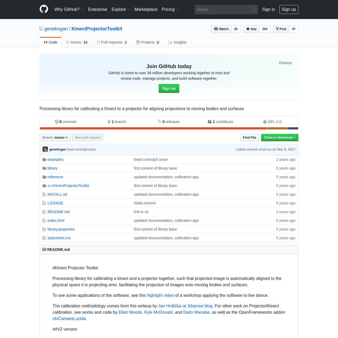The image size is (338, 338).
Task: Open the Marketplace menu item
Action: tap(146, 9)
